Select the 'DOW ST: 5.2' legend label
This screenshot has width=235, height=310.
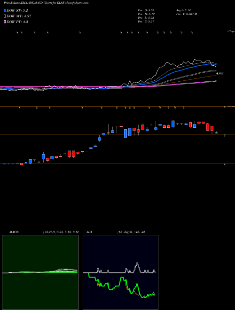(17, 11)
